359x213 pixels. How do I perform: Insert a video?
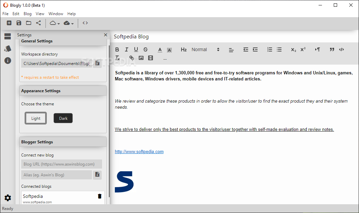pos(151,58)
